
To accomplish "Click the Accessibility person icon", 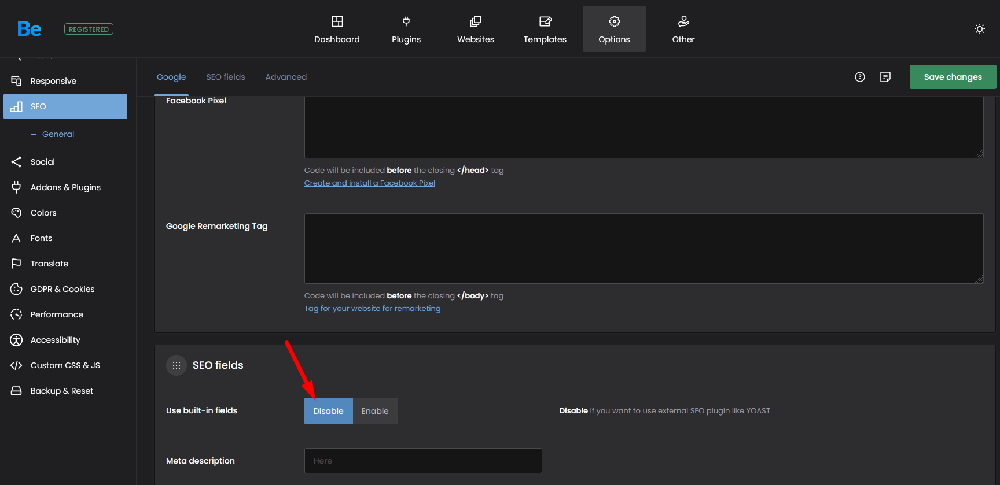I will tap(16, 340).
